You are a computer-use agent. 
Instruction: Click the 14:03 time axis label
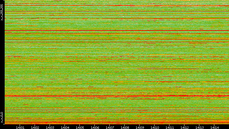[50, 127]
